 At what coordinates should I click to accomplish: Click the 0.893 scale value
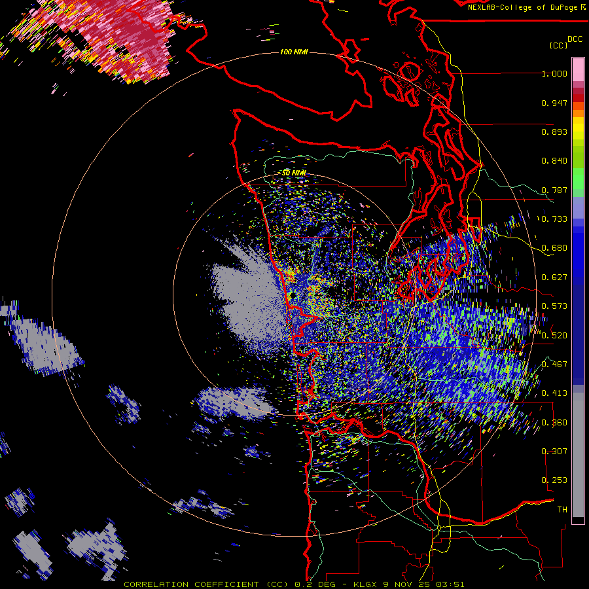pyautogui.click(x=554, y=132)
